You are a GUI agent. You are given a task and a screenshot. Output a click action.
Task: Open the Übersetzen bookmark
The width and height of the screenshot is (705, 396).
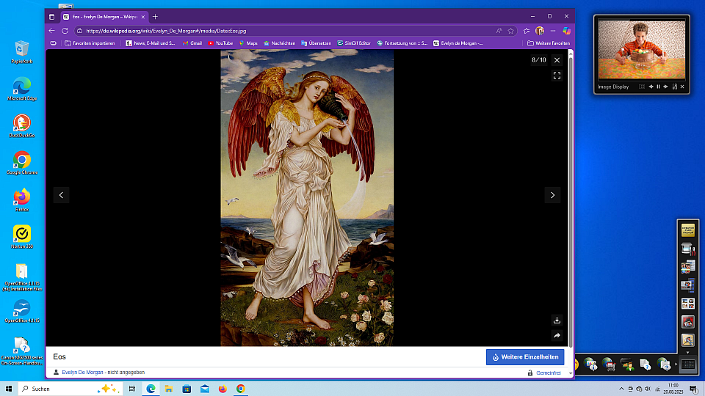pyautogui.click(x=316, y=43)
